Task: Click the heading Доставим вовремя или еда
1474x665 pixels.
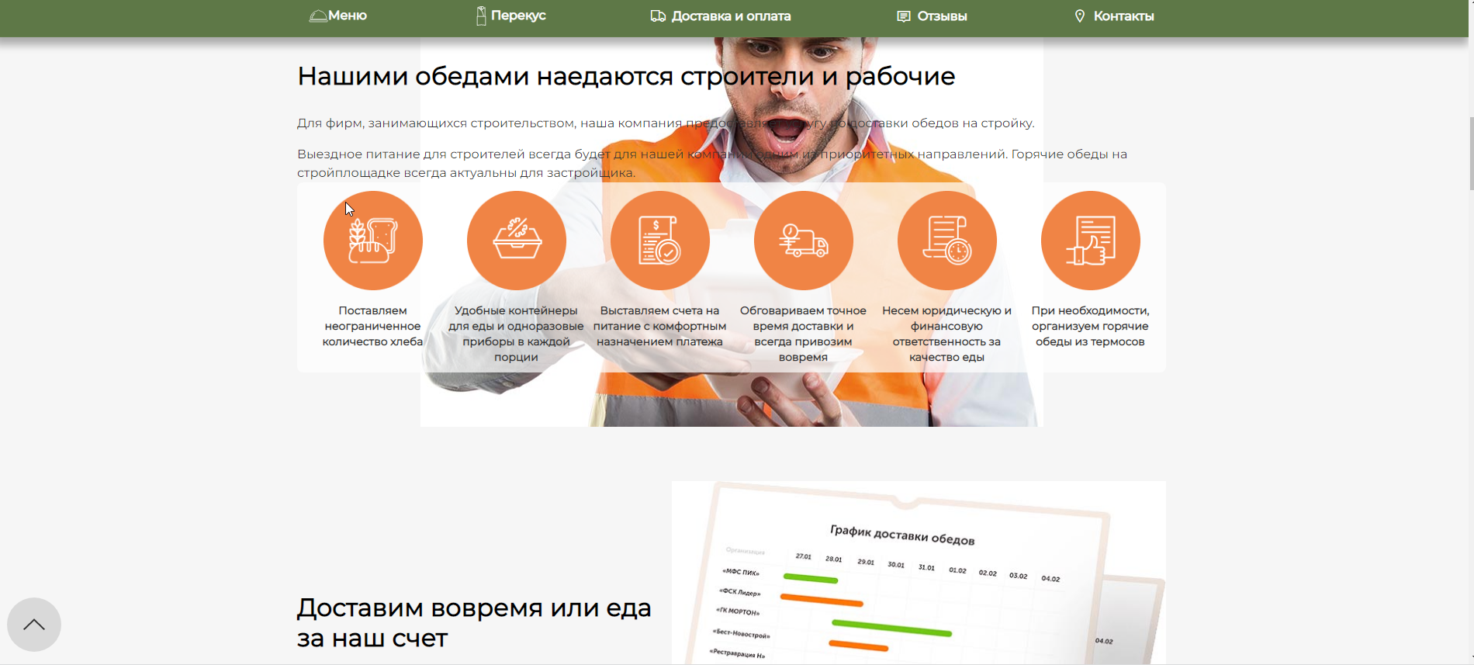Action: point(473,622)
